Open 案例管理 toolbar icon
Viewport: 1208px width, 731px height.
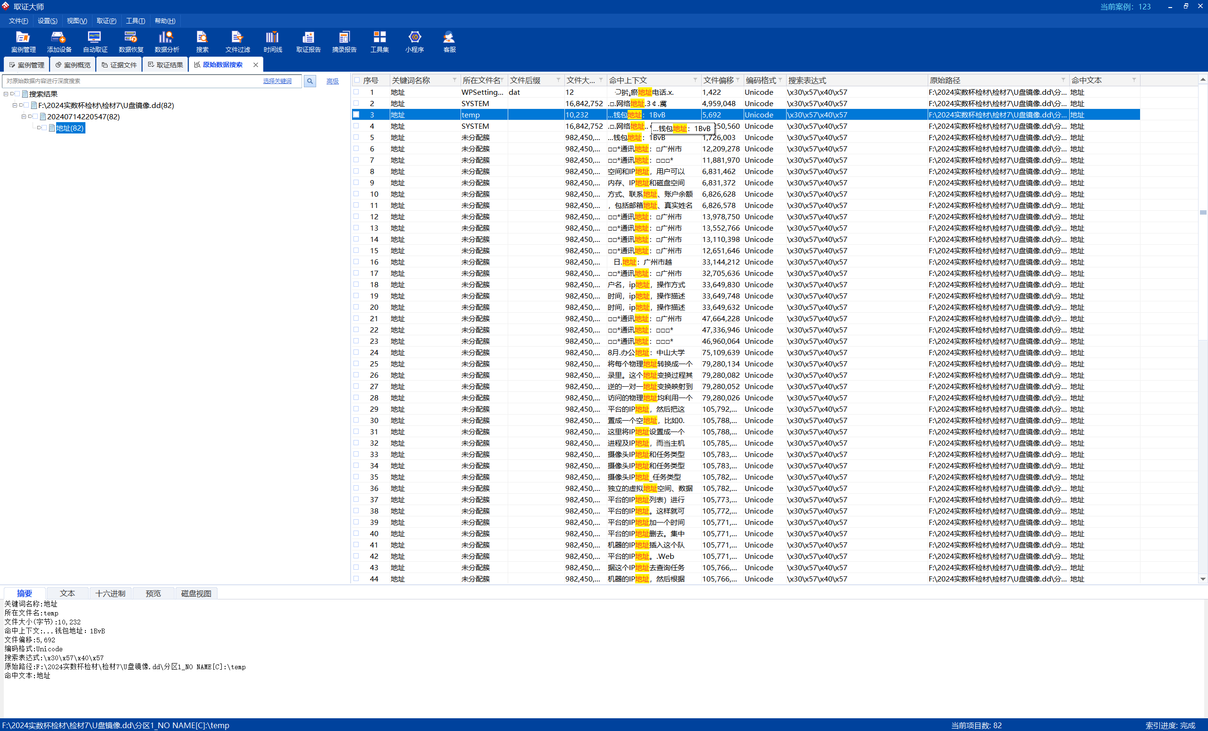tap(23, 42)
